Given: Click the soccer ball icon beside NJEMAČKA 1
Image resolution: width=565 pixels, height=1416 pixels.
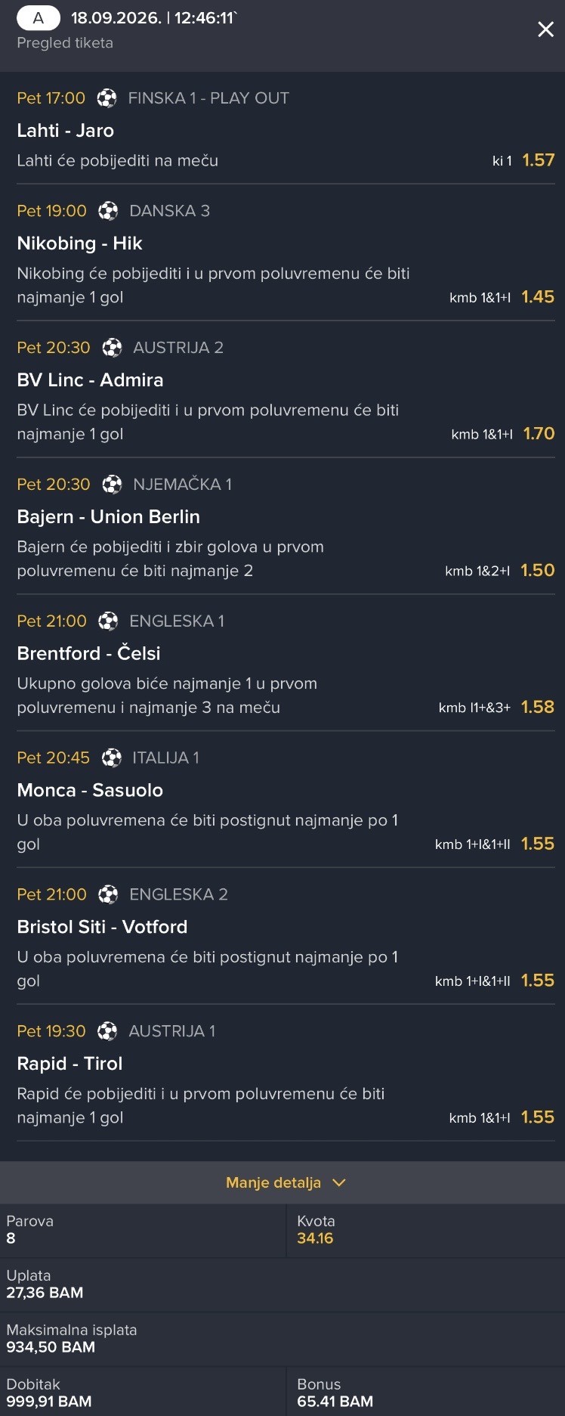Looking at the screenshot, I should 112,485.
